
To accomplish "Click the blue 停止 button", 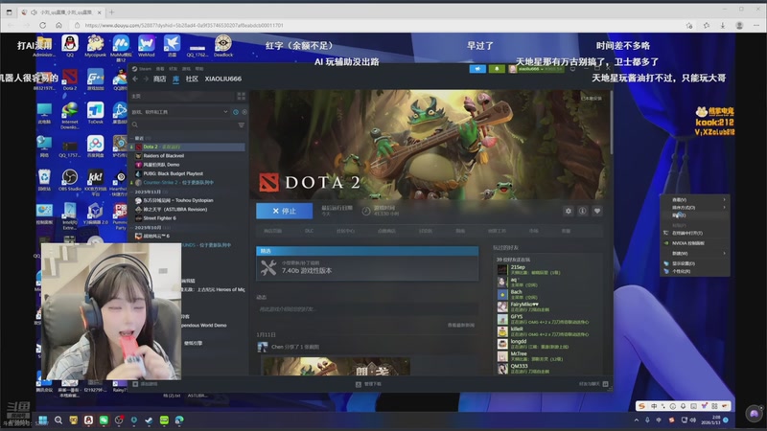I will click(x=284, y=211).
